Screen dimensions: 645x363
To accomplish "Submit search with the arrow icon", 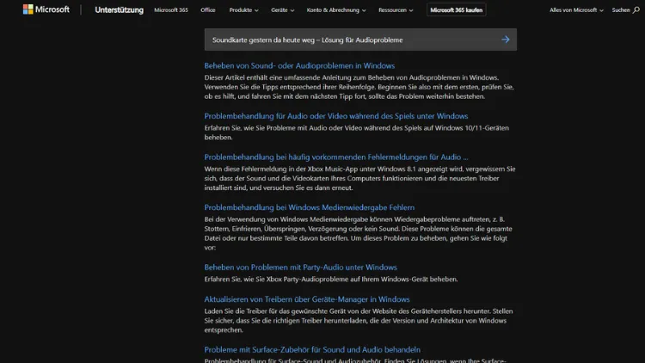I will [505, 40].
